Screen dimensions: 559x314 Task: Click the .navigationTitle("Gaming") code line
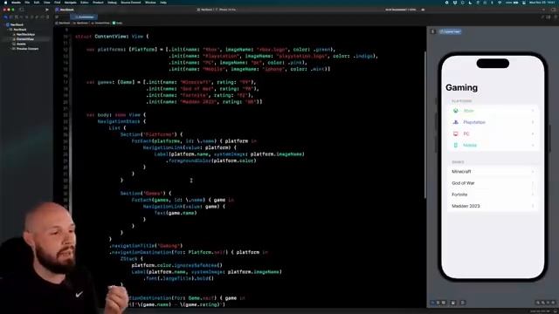pyautogui.click(x=146, y=246)
